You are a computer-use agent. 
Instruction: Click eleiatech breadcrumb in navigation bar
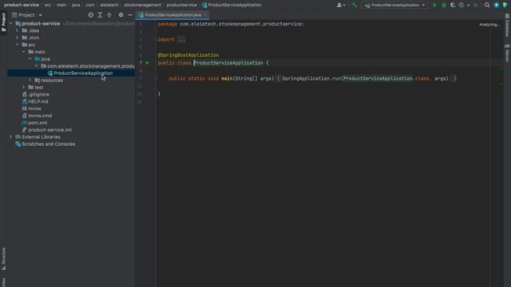[x=109, y=5]
